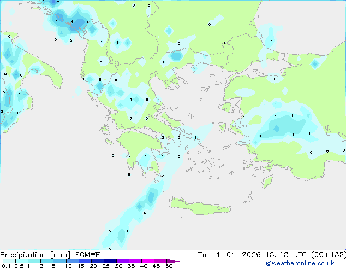Click legend tick label '10'
This screenshot has height=268, width=346.
tap(68, 266)
